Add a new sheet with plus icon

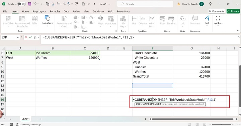pos(41,119)
